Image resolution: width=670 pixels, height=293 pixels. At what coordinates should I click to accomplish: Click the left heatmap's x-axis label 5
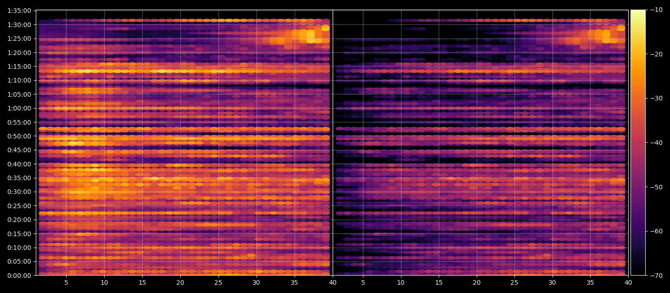(66, 283)
